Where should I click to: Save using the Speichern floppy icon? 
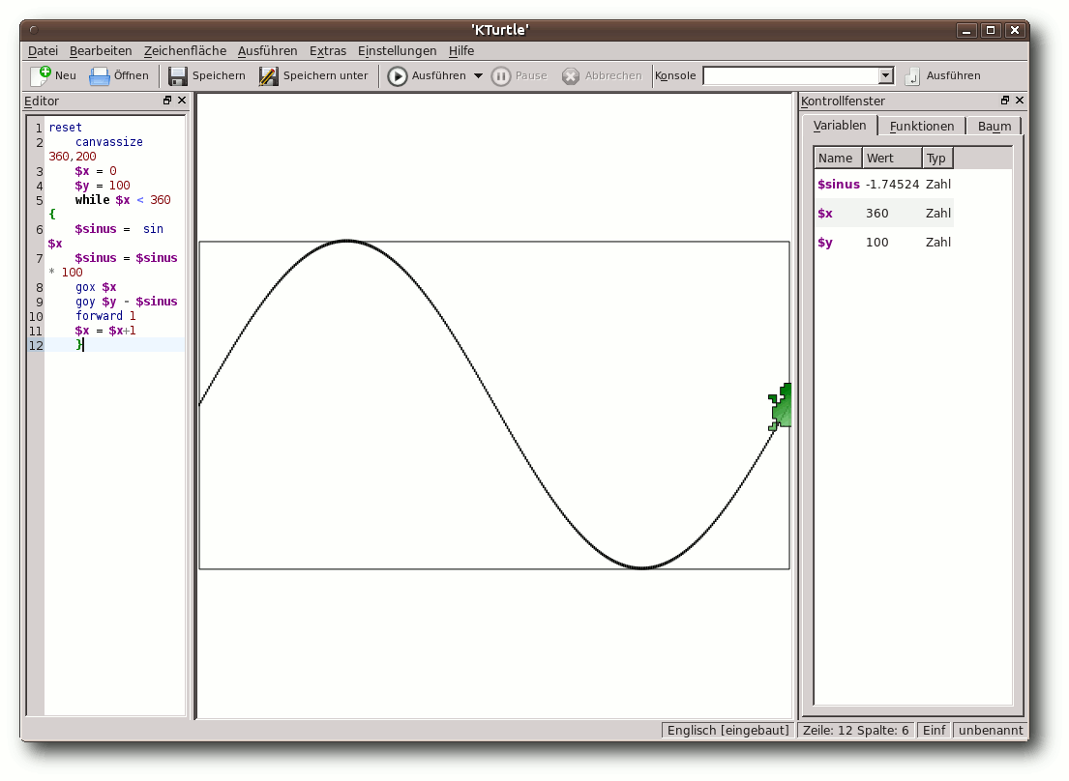(x=178, y=76)
